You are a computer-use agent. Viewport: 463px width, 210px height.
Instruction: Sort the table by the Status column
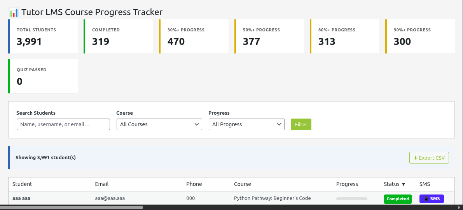395,184
